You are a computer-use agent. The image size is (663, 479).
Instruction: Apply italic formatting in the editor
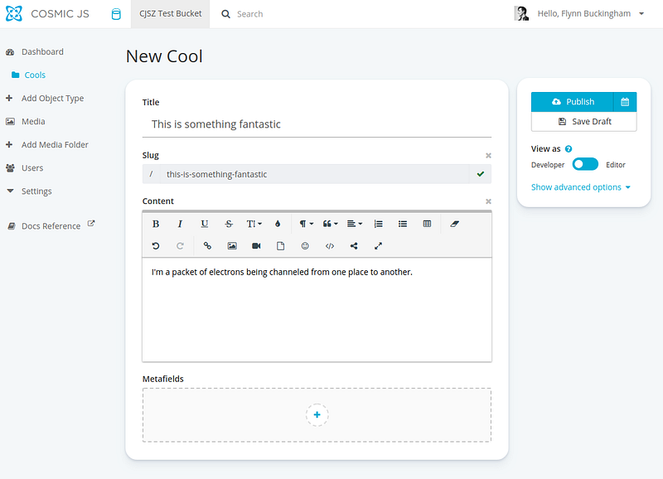click(180, 224)
